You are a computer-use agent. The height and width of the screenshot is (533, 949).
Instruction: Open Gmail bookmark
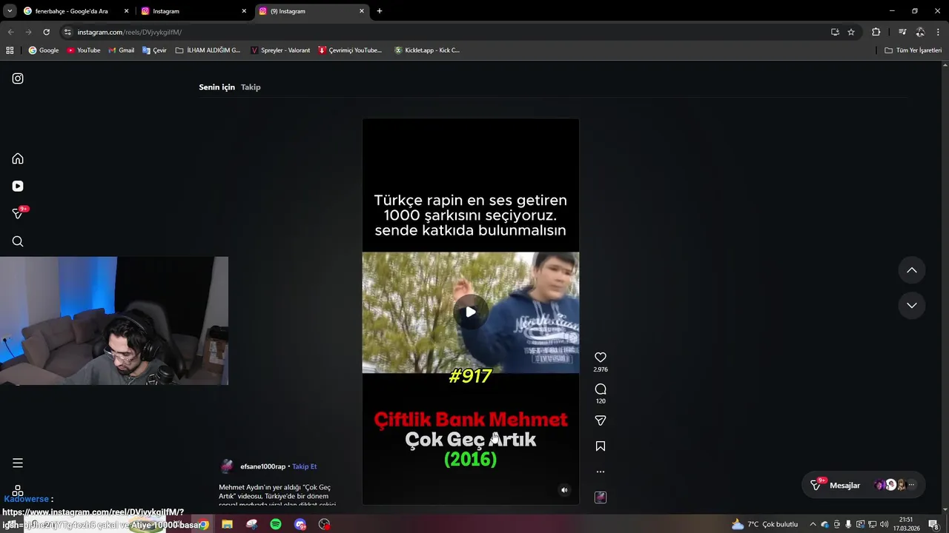122,50
